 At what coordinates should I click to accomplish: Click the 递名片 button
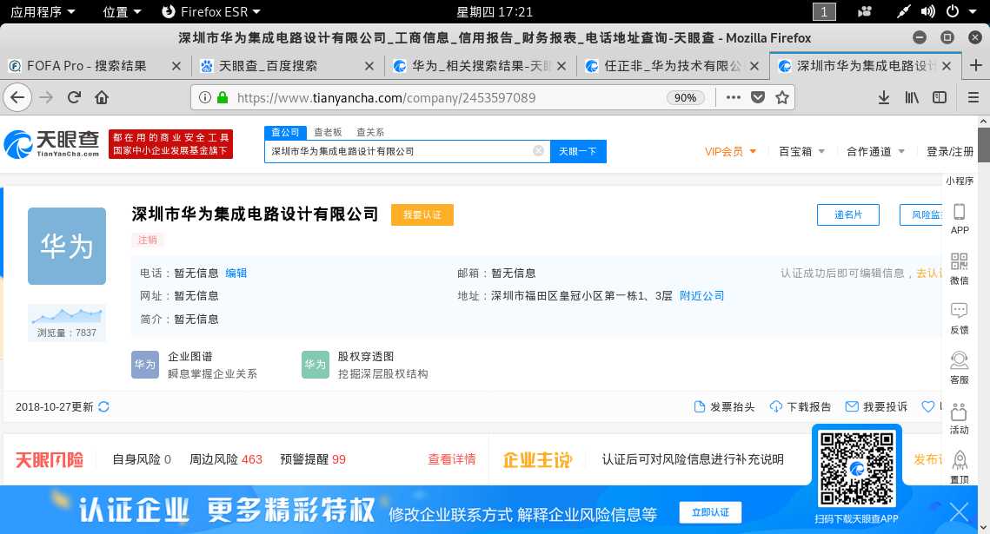click(x=848, y=214)
